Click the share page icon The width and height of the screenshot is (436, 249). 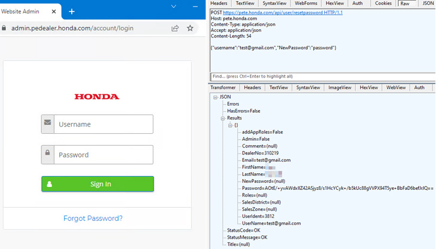tap(175, 28)
